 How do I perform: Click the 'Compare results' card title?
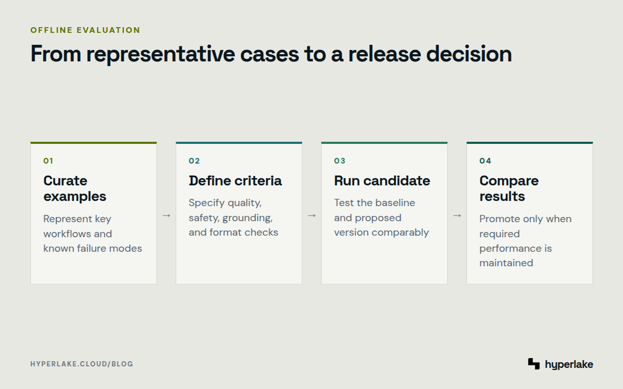[x=509, y=189]
